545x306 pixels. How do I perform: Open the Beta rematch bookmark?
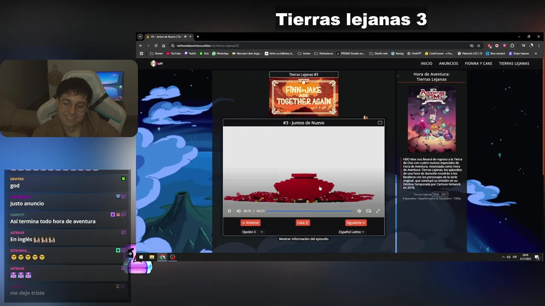495,54
